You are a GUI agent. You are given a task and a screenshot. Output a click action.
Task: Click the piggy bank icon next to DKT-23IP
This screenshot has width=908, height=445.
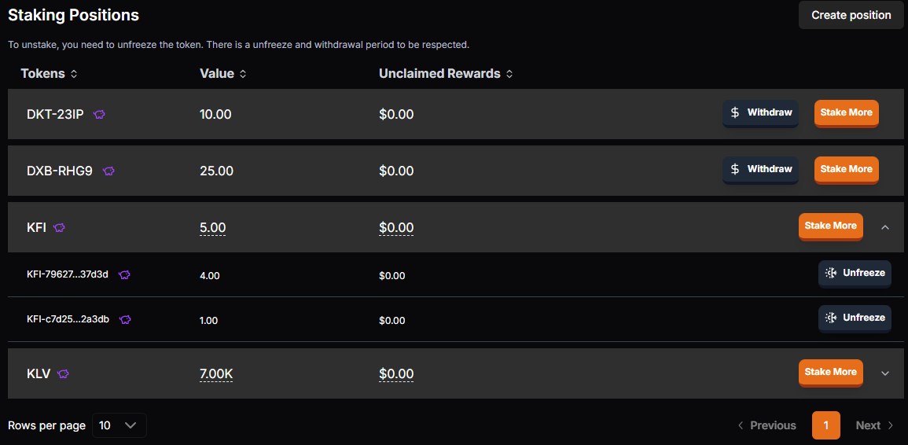[x=100, y=115]
